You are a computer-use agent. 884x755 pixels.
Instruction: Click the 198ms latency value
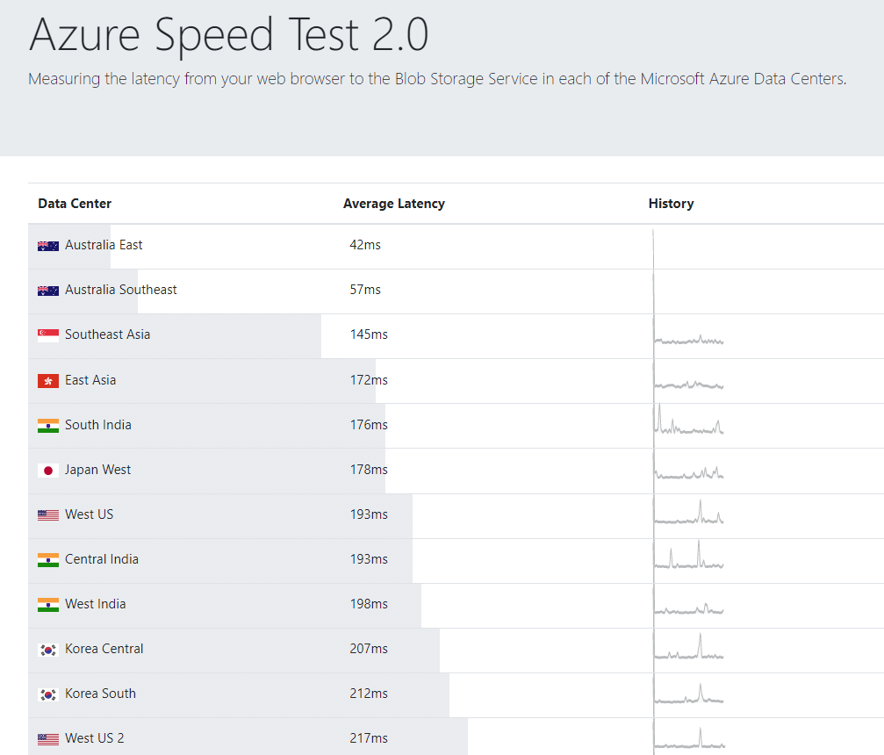369,604
